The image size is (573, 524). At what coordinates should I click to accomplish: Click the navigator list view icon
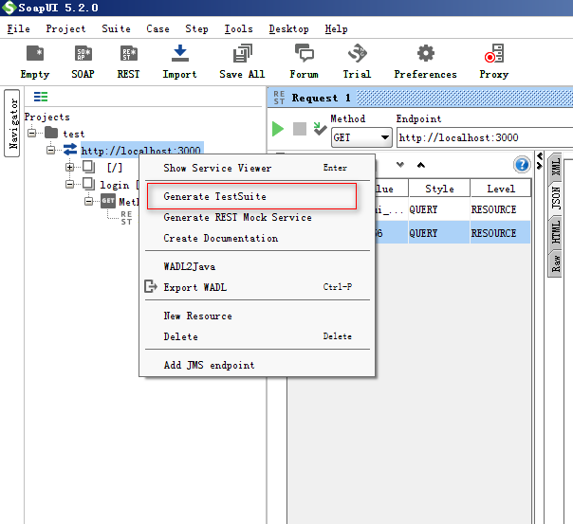tap(41, 97)
